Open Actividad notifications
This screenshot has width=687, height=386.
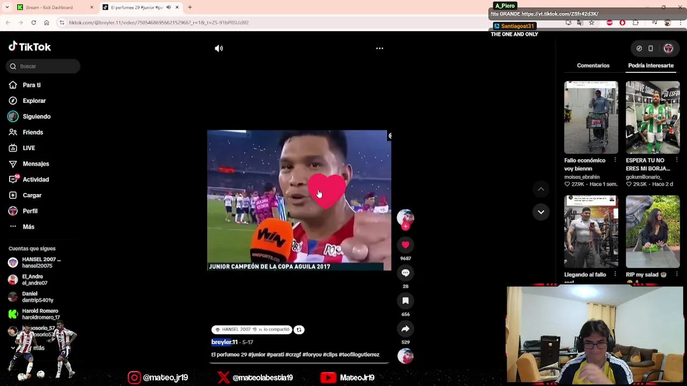pos(29,180)
